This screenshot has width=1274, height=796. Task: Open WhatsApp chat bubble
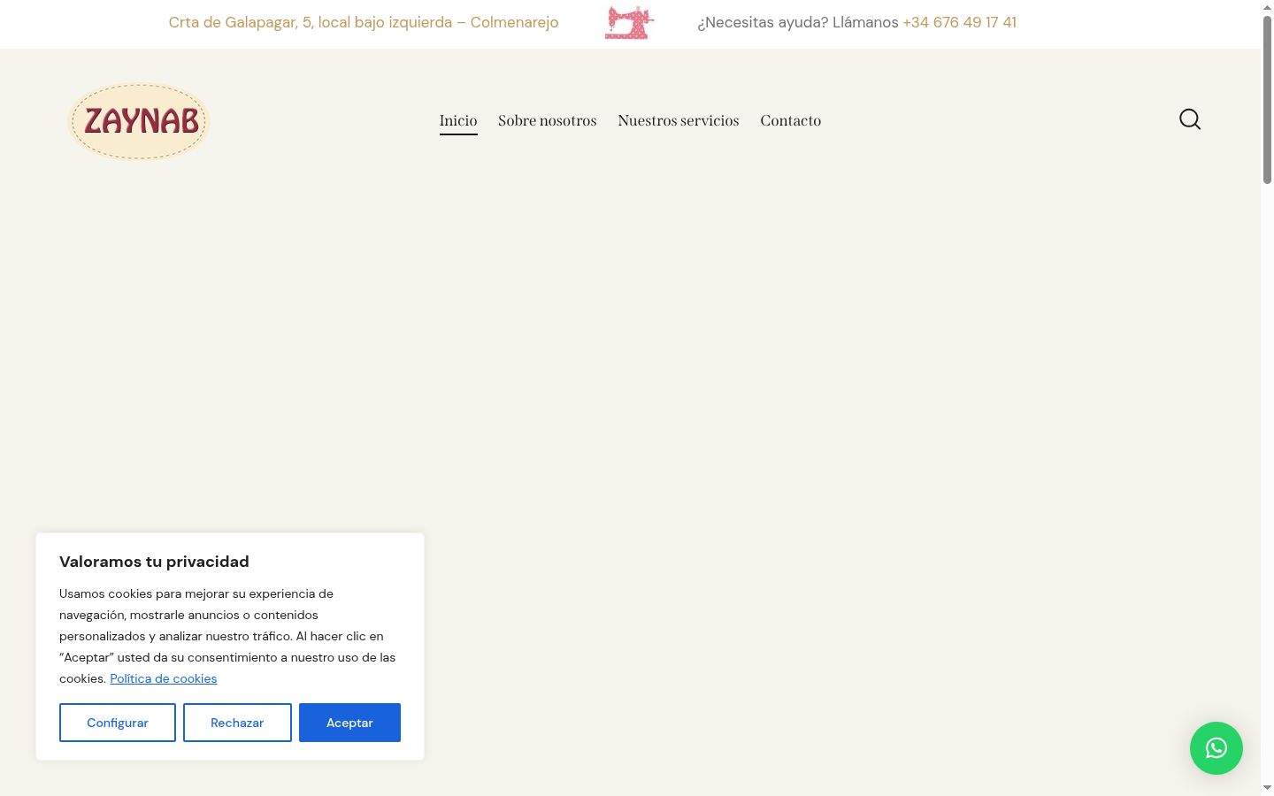(1216, 748)
